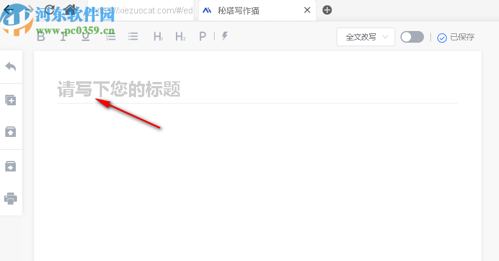This screenshot has width=499, height=261.
Task: Open a new browser tab with plus
Action: [x=327, y=10]
